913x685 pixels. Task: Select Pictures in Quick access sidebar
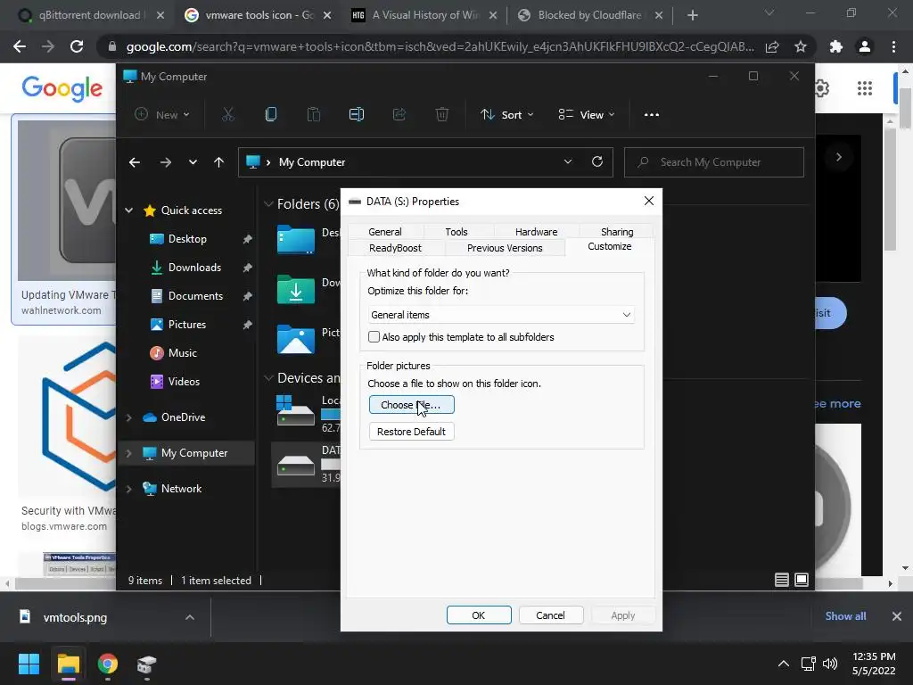tap(187, 325)
